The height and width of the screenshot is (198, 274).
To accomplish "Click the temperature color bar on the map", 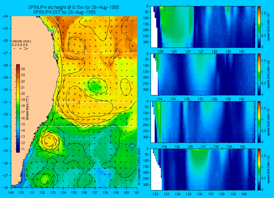I will pos(18,108).
